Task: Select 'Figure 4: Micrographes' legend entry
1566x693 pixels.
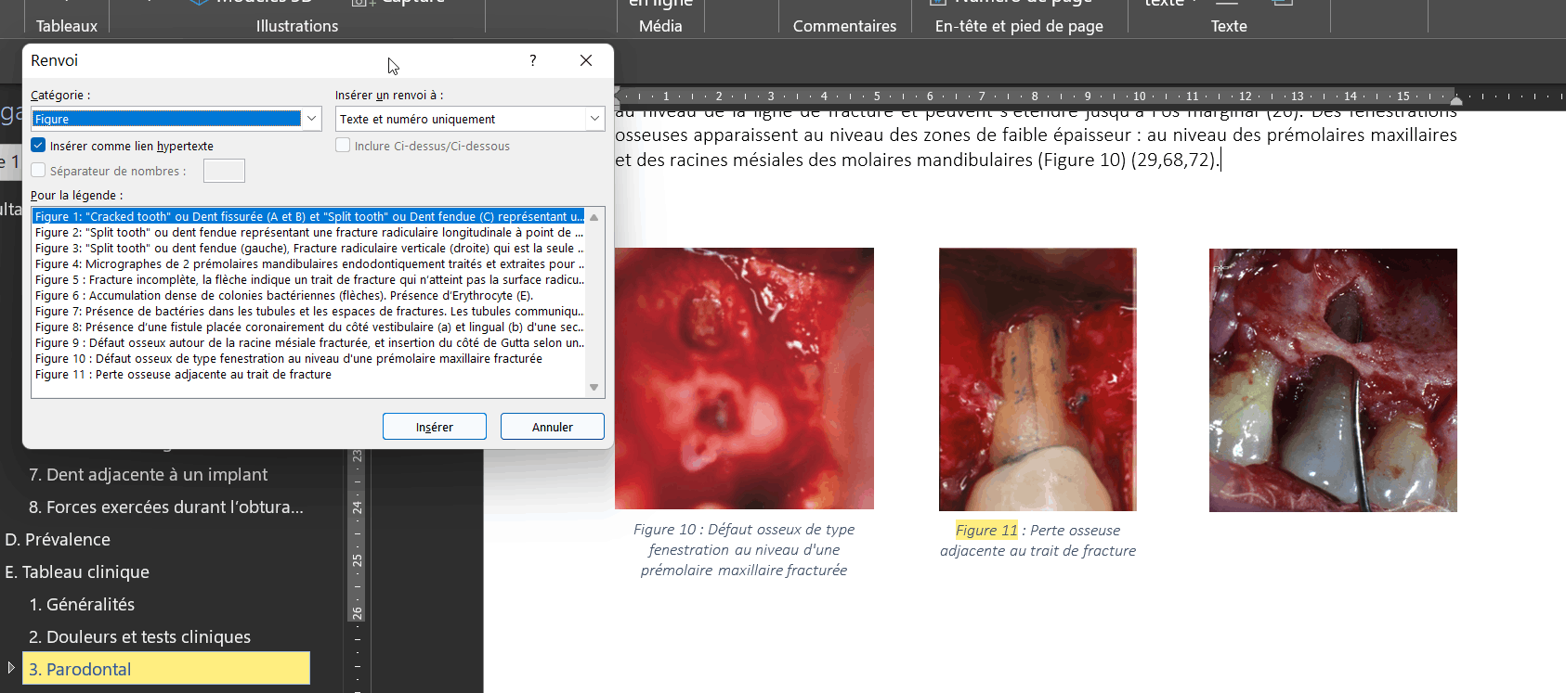Action: [x=309, y=263]
